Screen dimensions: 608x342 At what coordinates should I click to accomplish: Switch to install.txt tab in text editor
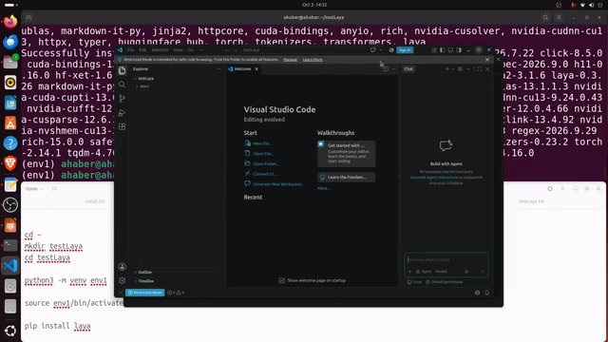tap(95, 201)
